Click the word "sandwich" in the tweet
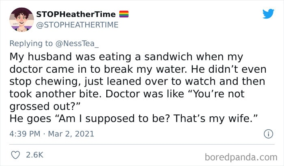The width and height of the screenshot is (284, 166). tap(168, 57)
